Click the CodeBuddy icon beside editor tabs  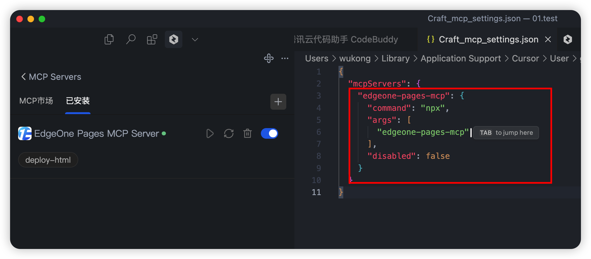[568, 39]
